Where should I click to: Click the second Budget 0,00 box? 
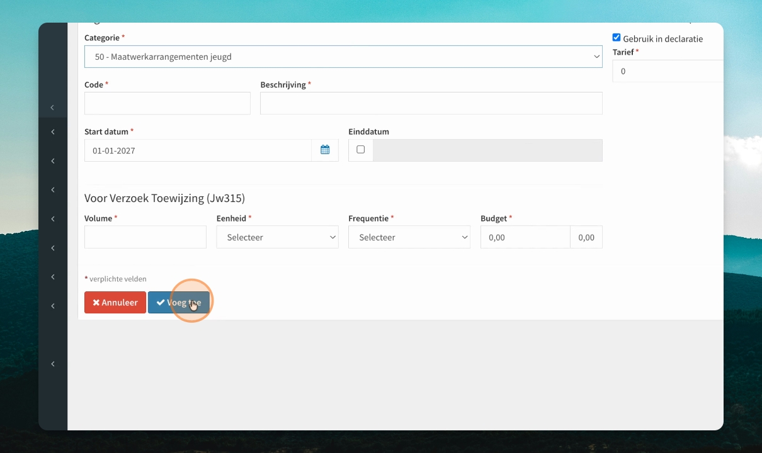pos(586,237)
